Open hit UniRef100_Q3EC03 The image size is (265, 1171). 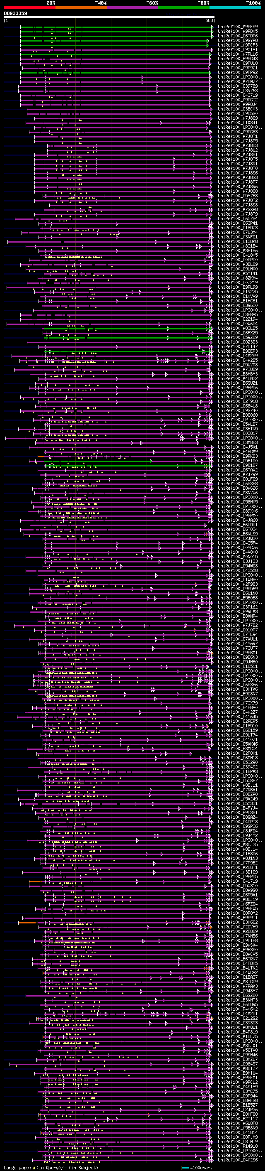coord(238,109)
